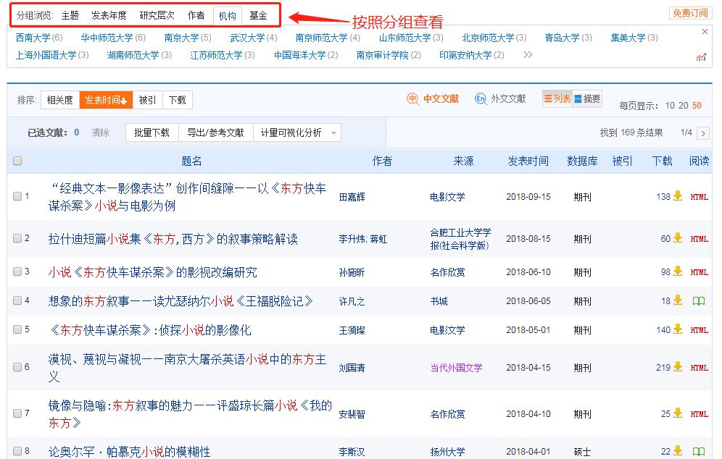Group results by 基金
The image size is (722, 459).
point(258,16)
